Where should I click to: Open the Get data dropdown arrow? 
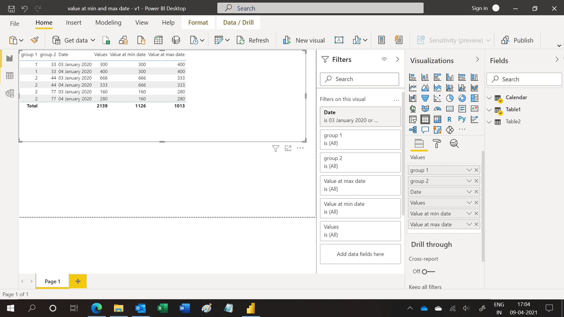point(93,40)
